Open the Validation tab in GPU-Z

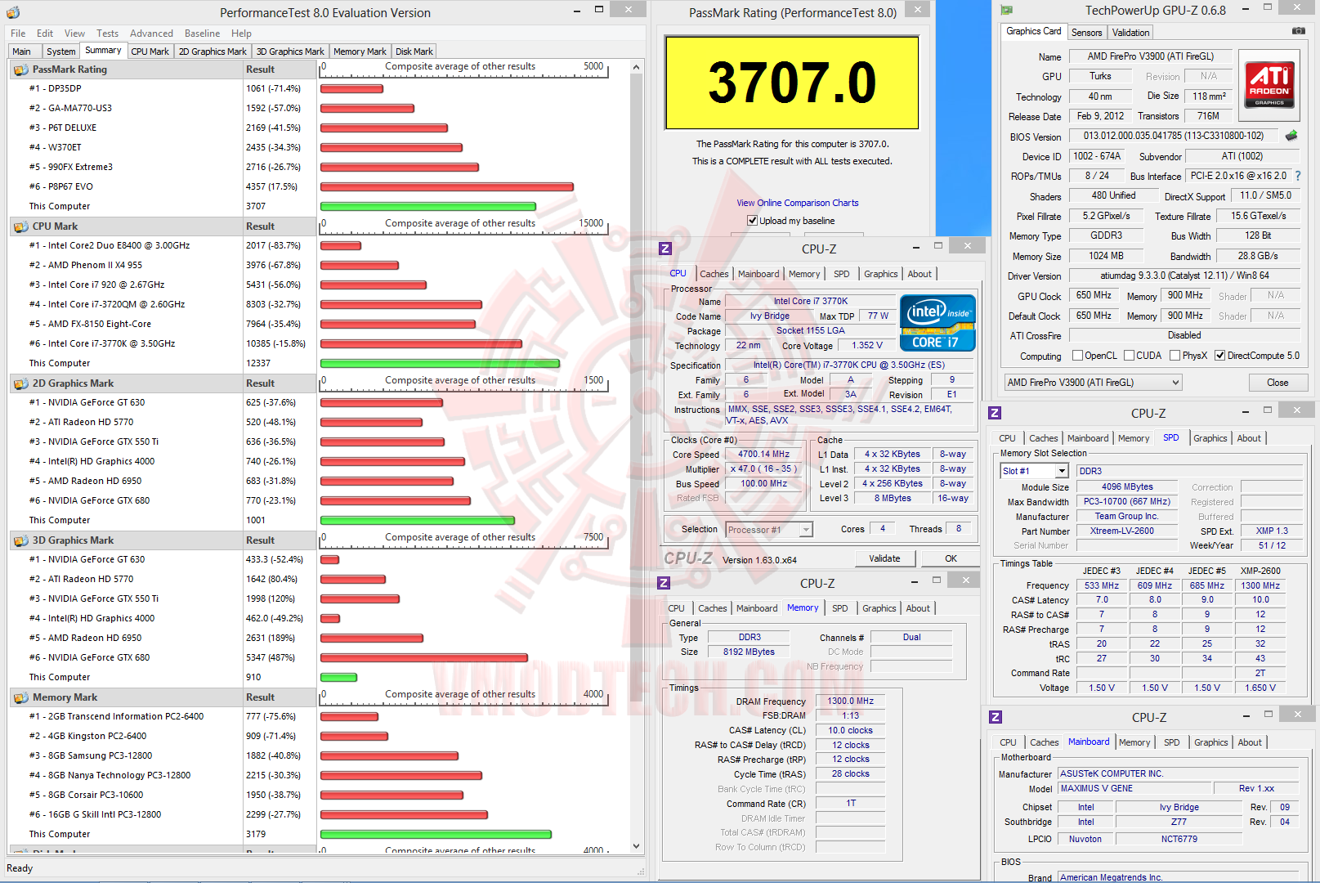(x=1130, y=33)
